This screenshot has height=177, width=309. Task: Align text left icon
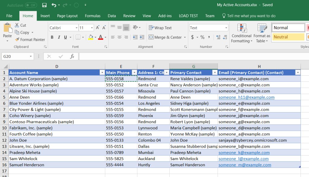[x=113, y=37]
